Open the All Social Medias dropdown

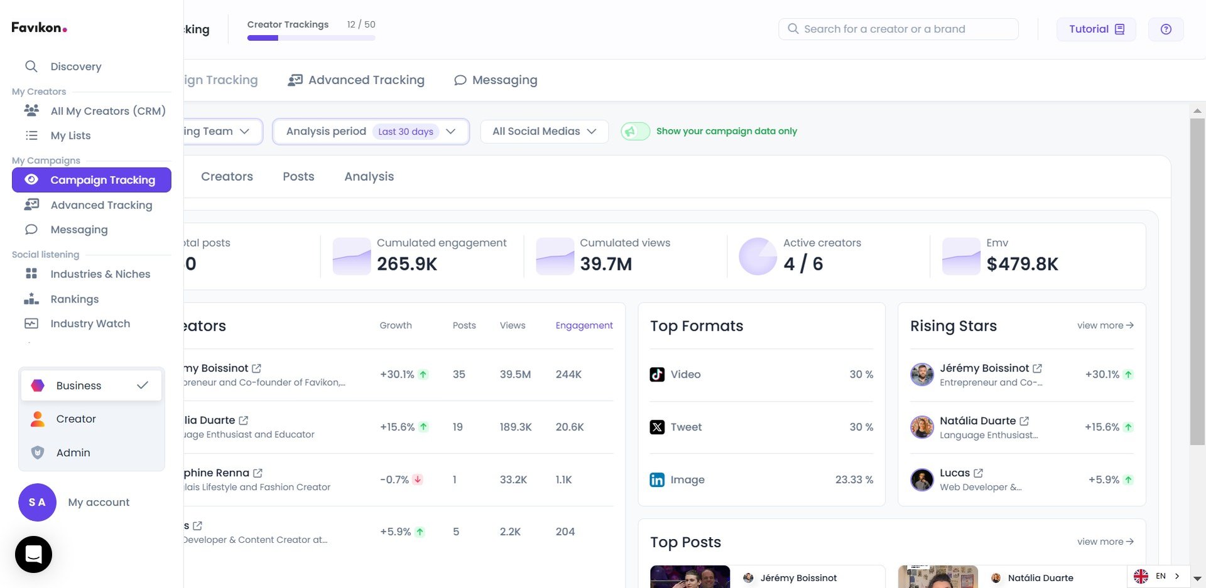543,132
